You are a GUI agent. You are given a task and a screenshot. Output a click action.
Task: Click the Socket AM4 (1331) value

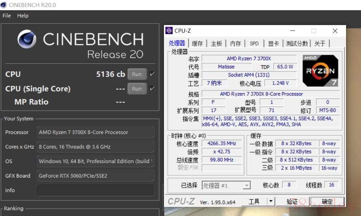point(249,75)
